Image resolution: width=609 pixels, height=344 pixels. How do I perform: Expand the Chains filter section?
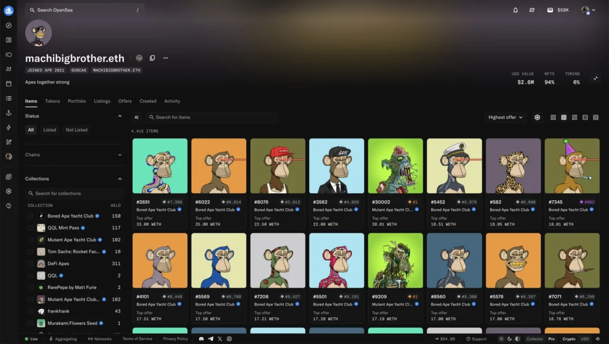(x=73, y=154)
